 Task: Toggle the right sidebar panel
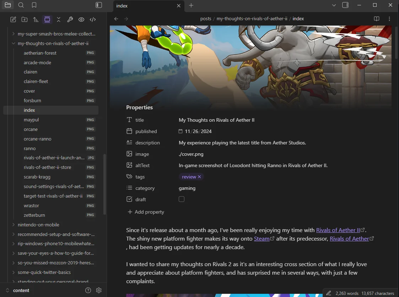click(345, 5)
